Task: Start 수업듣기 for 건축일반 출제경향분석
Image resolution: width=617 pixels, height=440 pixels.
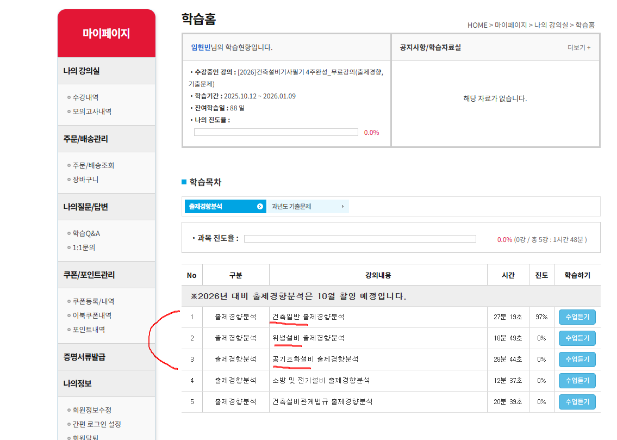Action: pos(577,317)
